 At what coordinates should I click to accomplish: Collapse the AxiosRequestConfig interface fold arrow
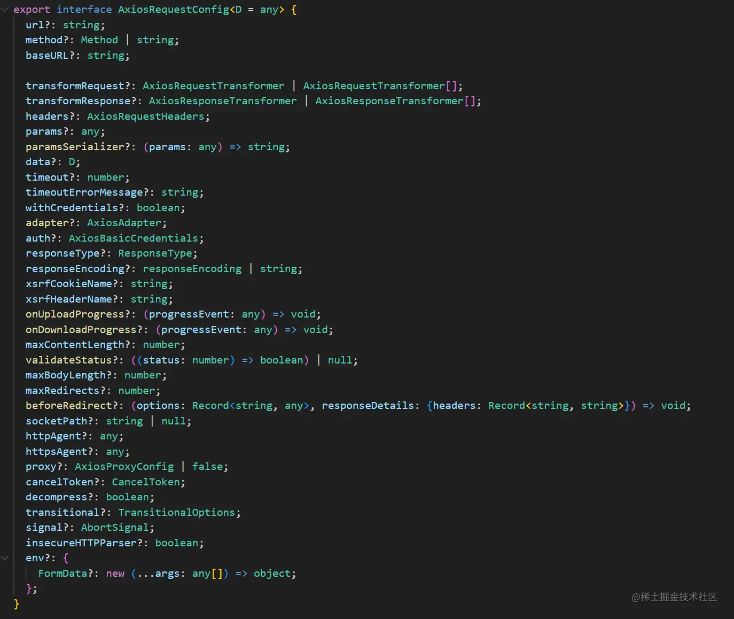point(5,10)
